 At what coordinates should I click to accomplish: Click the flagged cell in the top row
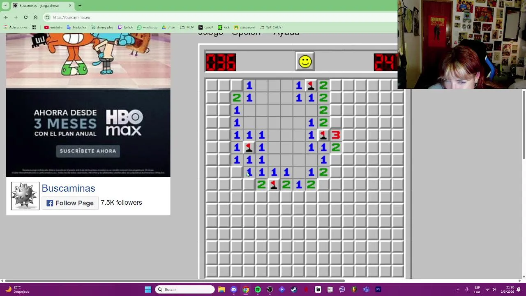311,86
